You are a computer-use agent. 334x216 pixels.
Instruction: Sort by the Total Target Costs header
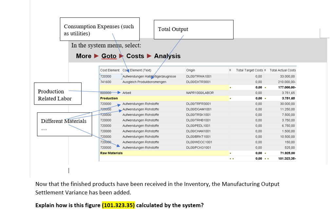coord(250,70)
